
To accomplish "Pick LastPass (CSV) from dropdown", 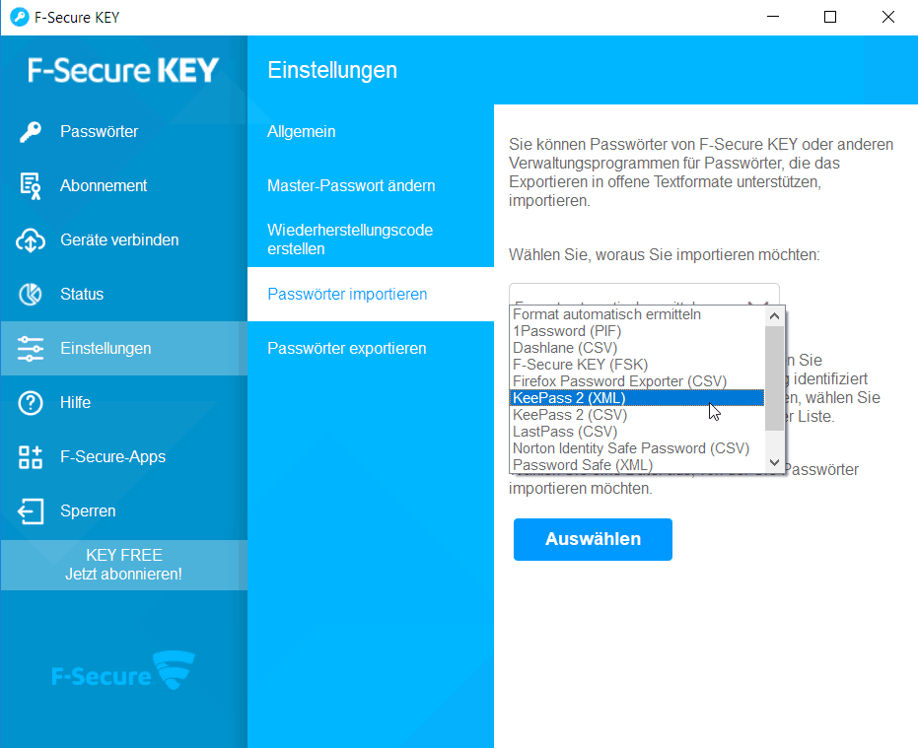I will pos(637,432).
